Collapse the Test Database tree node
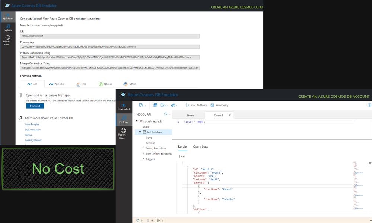Image resolution: width=372 pixels, height=223 pixels. click(x=140, y=132)
